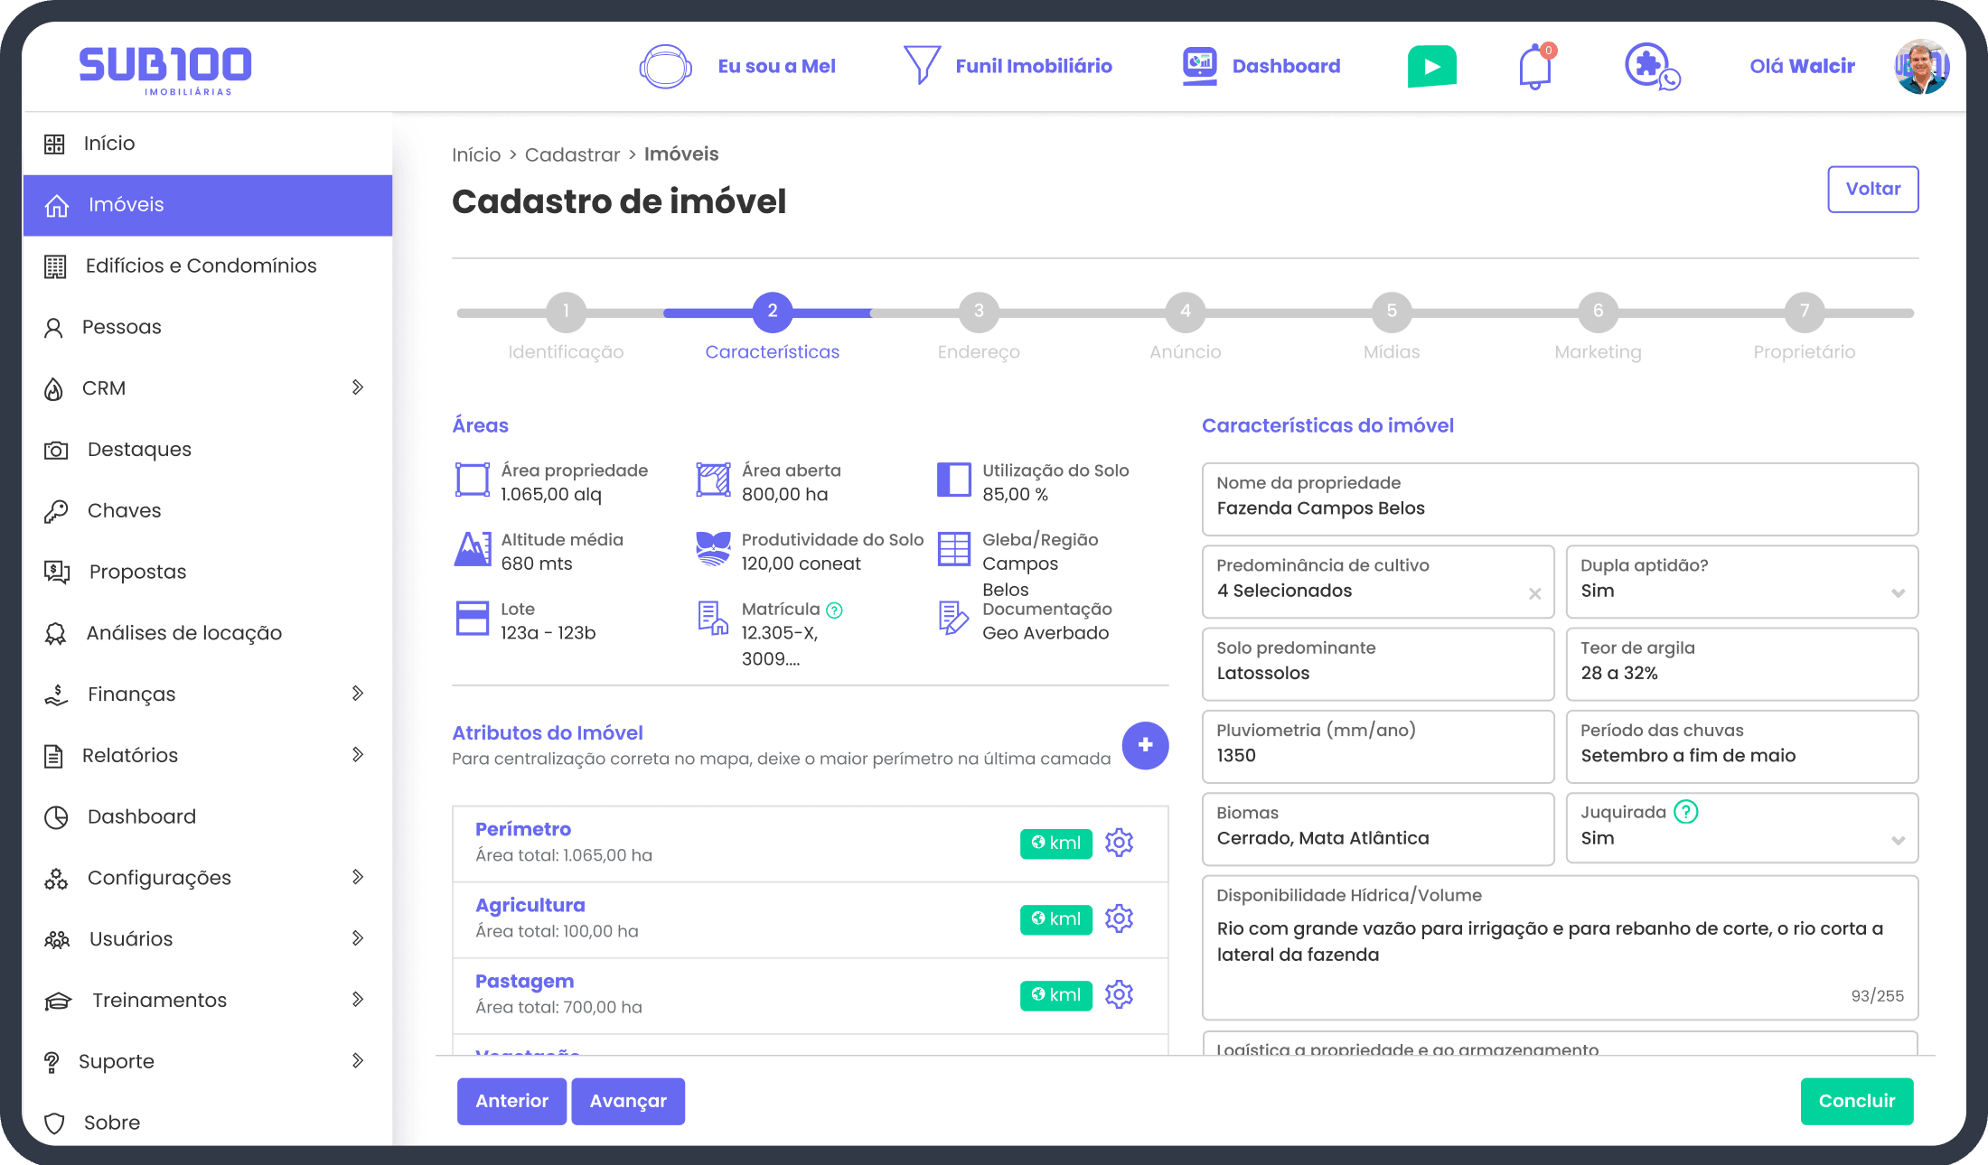Edit the Disponibilidade Hídrica/Volume text area
Viewport: 1988px width, 1165px height.
point(1560,947)
